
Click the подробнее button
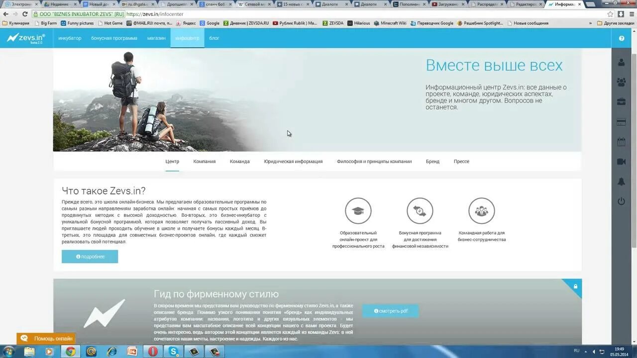[90, 257]
